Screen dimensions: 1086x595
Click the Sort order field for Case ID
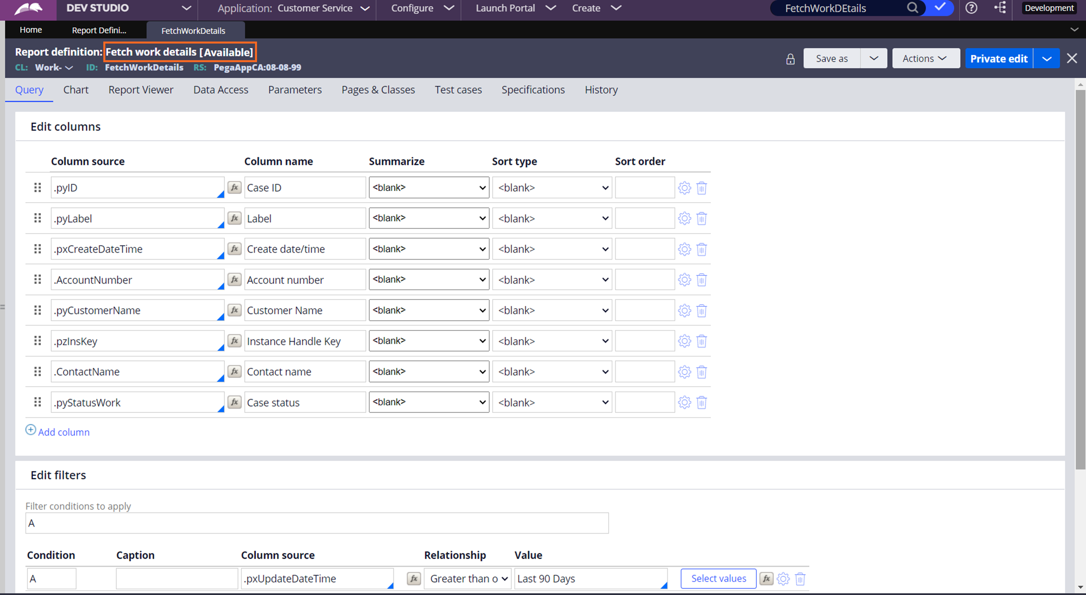click(645, 188)
